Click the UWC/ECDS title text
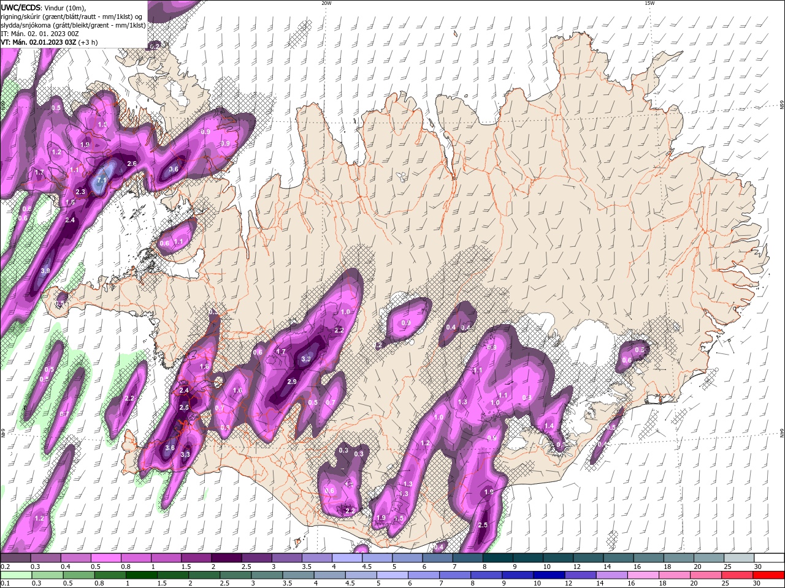The height and width of the screenshot is (588, 785). point(21,7)
